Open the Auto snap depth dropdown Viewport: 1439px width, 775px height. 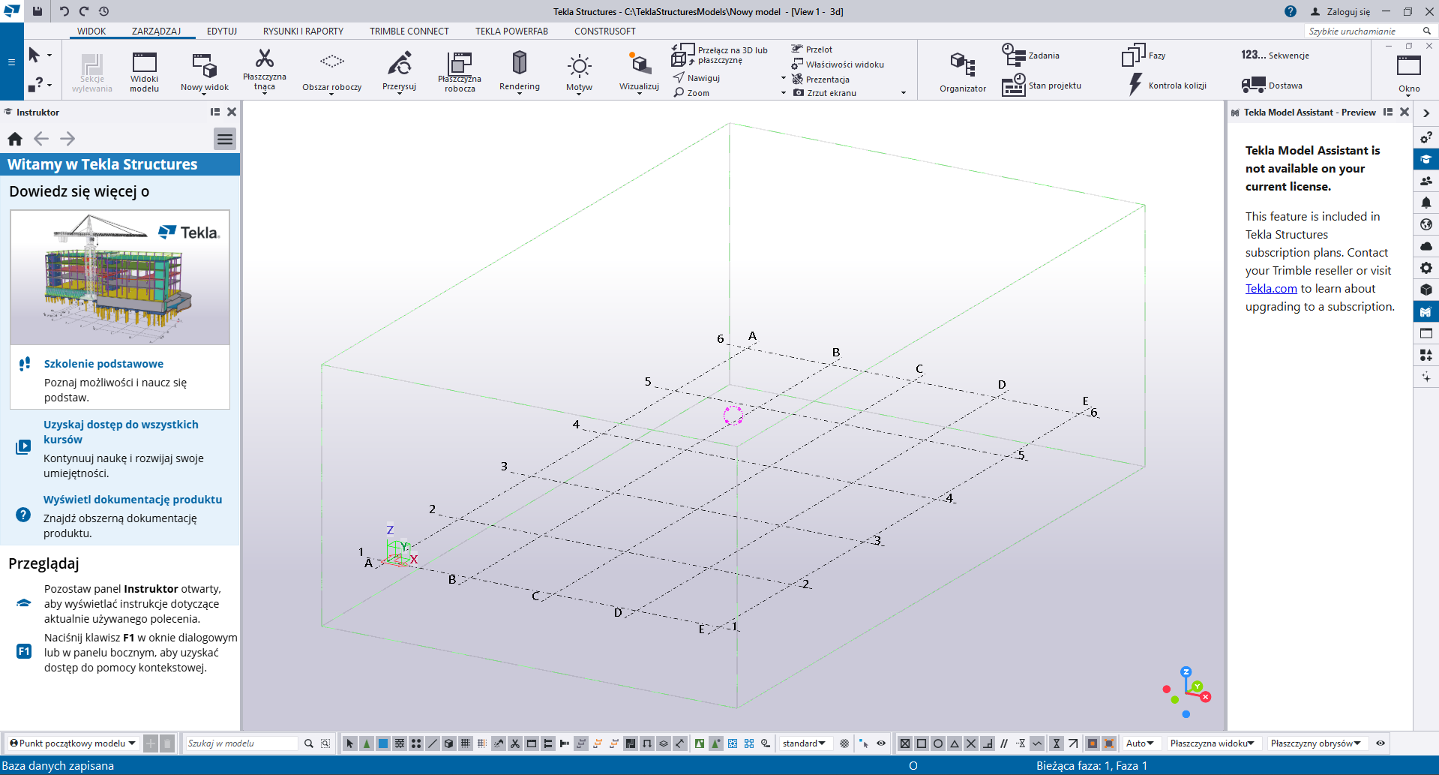point(1140,743)
